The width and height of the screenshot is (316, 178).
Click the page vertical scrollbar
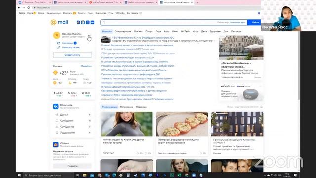pyautogui.click(x=299, y=65)
